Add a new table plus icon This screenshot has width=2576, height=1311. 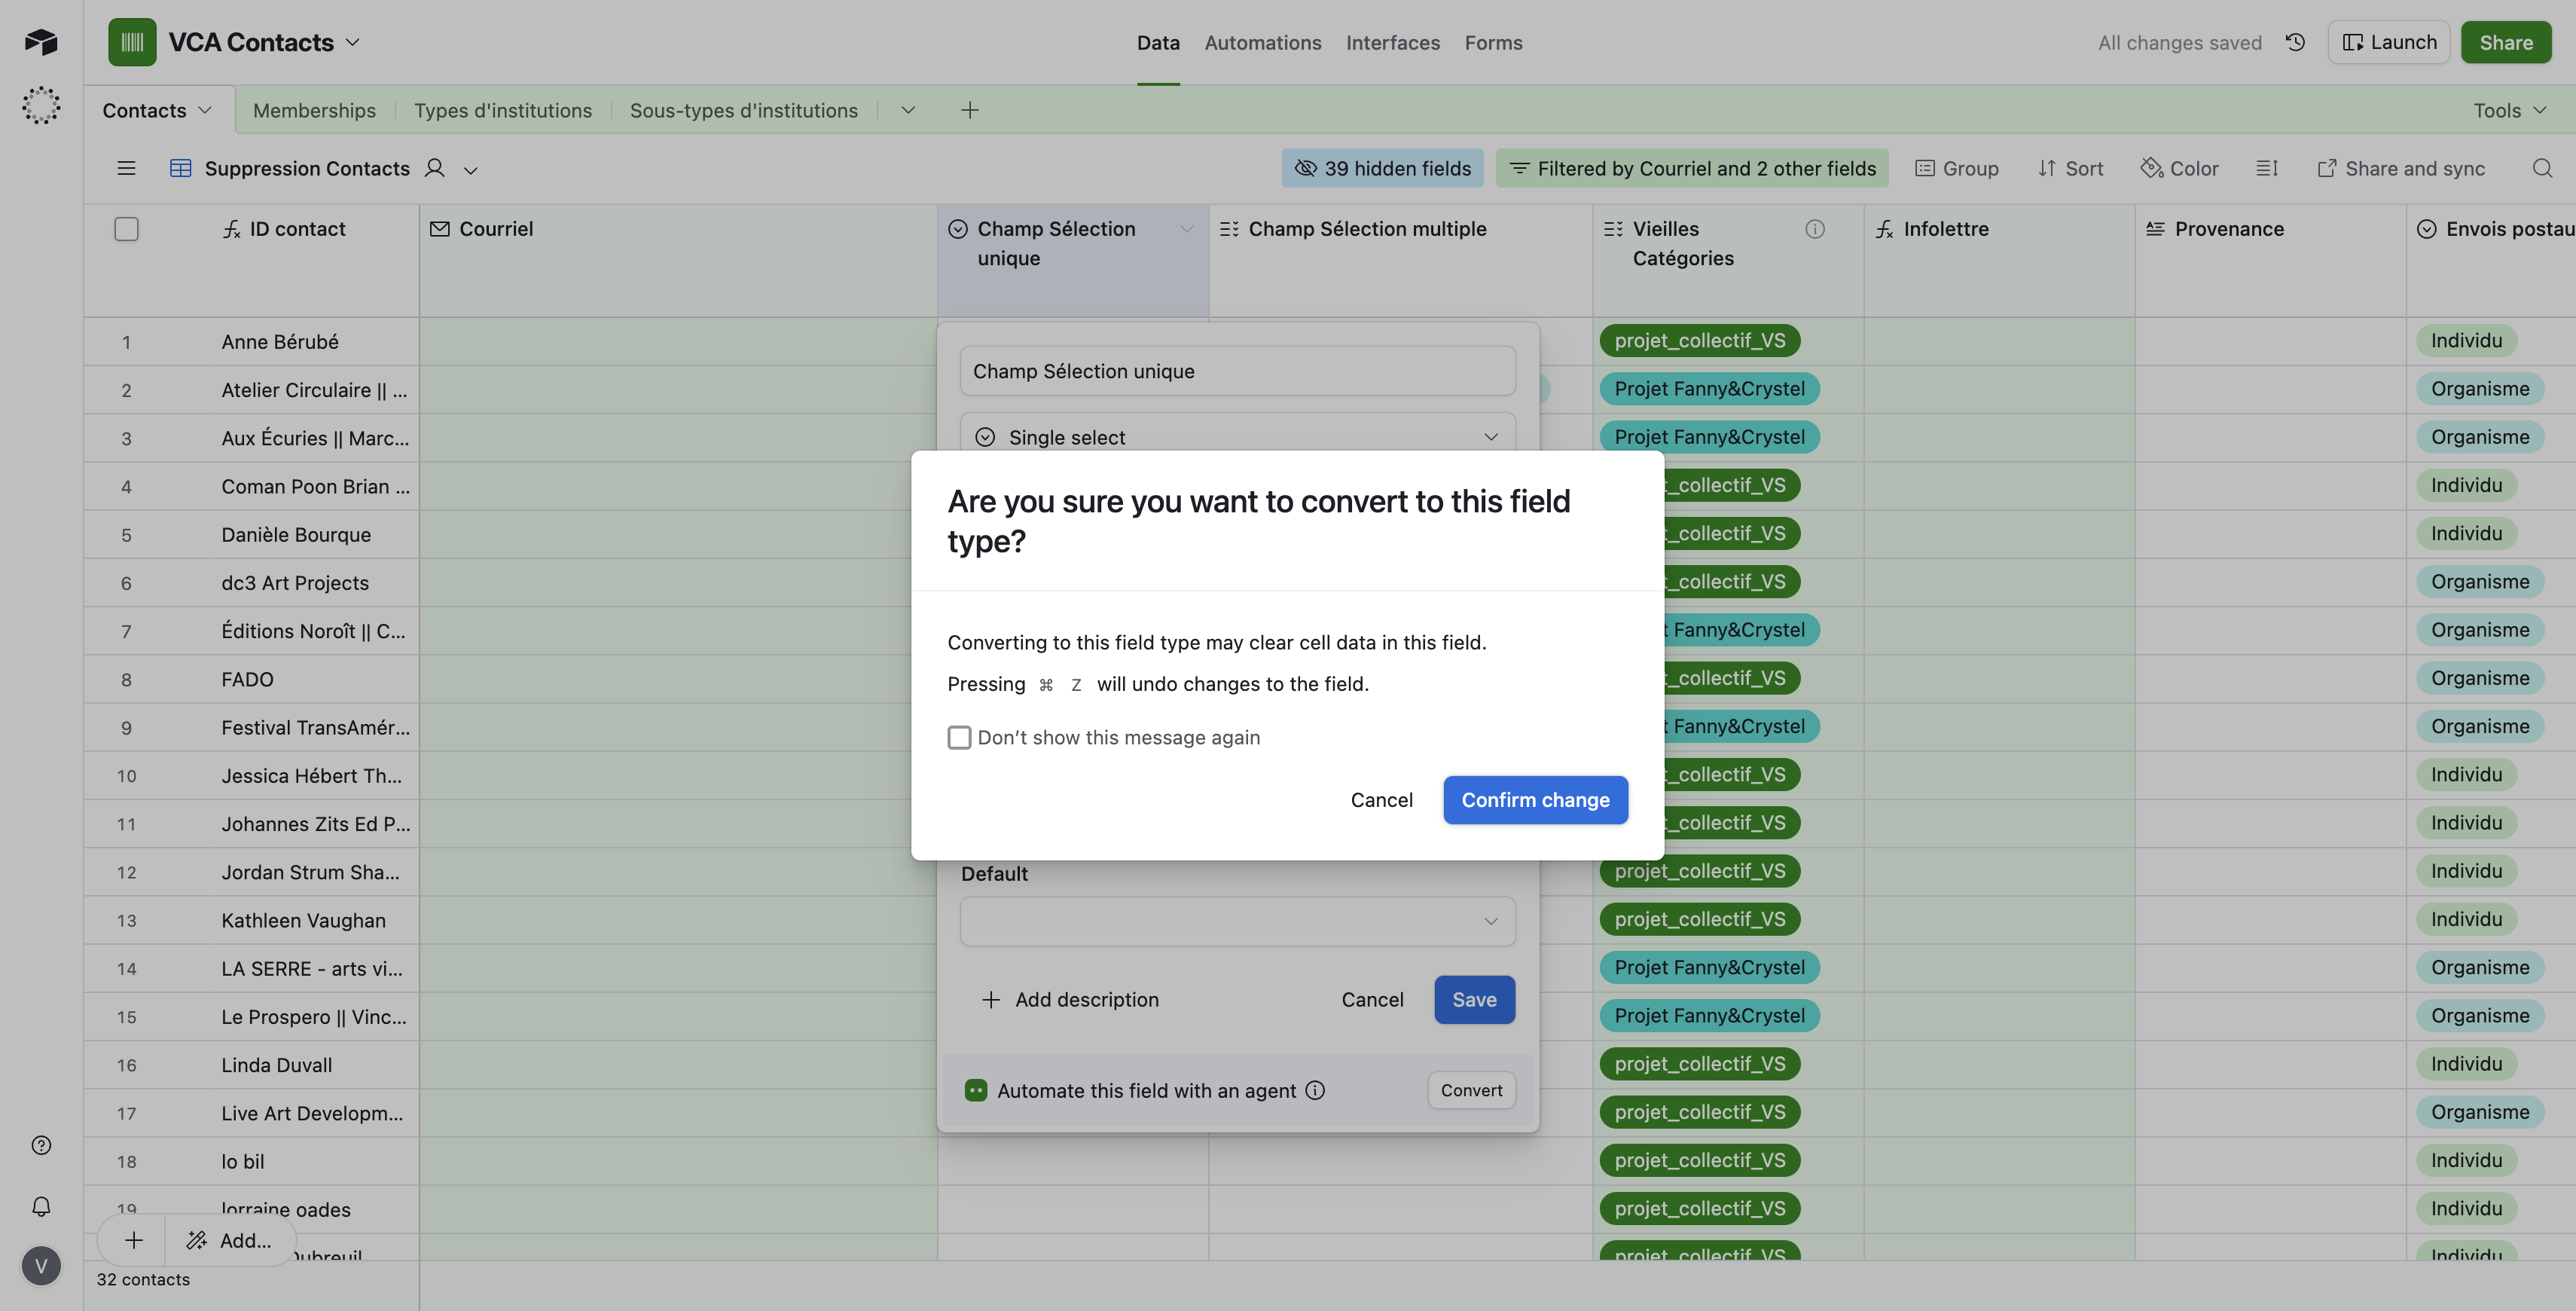[x=969, y=110]
